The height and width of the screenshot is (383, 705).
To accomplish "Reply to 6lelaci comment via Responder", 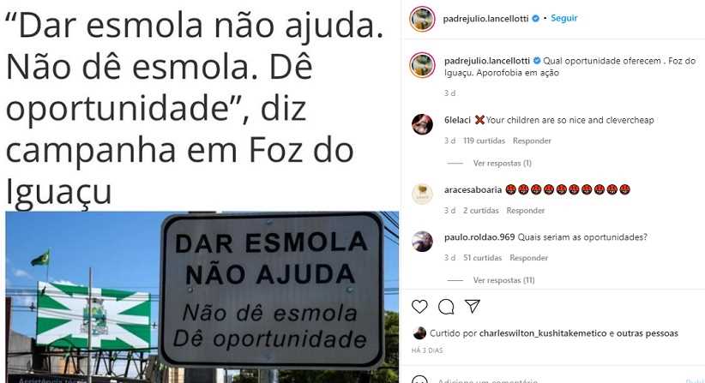I will (532, 141).
